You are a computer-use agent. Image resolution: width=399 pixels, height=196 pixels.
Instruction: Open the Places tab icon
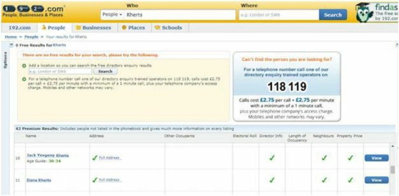point(124,28)
